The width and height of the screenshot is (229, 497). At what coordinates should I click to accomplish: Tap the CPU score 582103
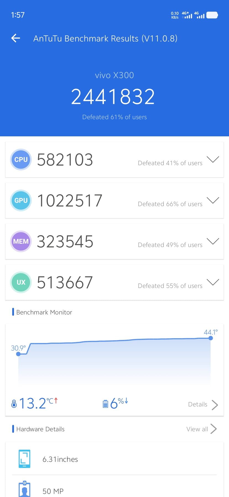click(65, 160)
